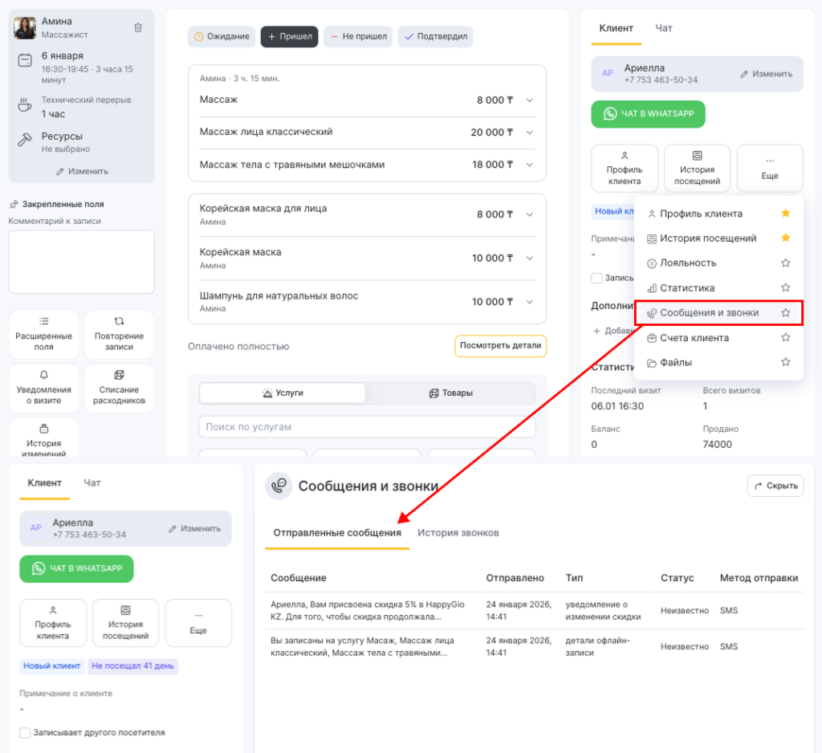This screenshot has height=753, width=822.
Task: Click Посмотреть детали button
Action: pos(500,346)
